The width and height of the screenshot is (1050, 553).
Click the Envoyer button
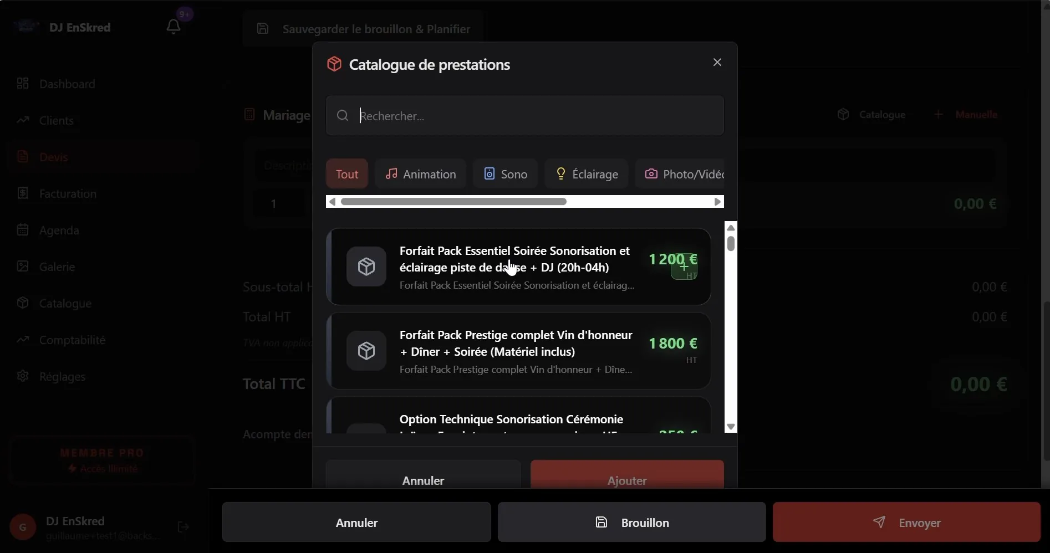(906, 522)
